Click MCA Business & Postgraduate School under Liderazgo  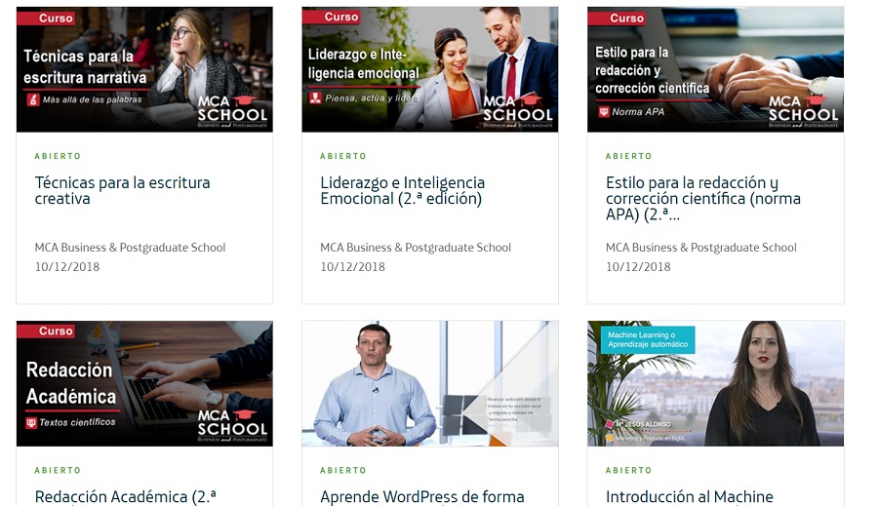416,248
